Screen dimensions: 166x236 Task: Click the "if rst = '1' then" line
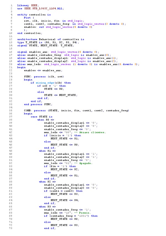tap(52, 86)
